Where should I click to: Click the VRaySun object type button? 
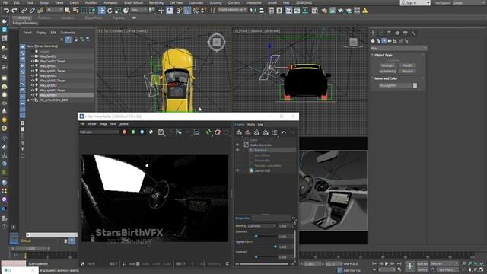pos(408,71)
